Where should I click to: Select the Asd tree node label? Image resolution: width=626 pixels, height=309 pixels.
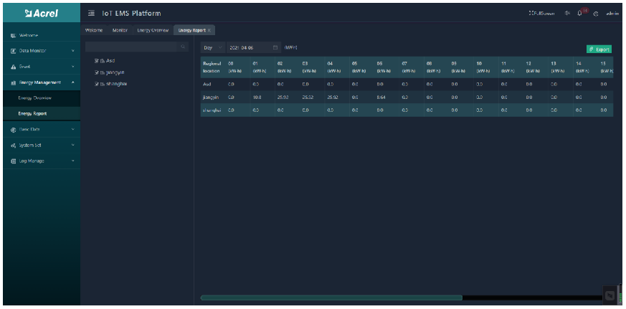pyautogui.click(x=110, y=61)
